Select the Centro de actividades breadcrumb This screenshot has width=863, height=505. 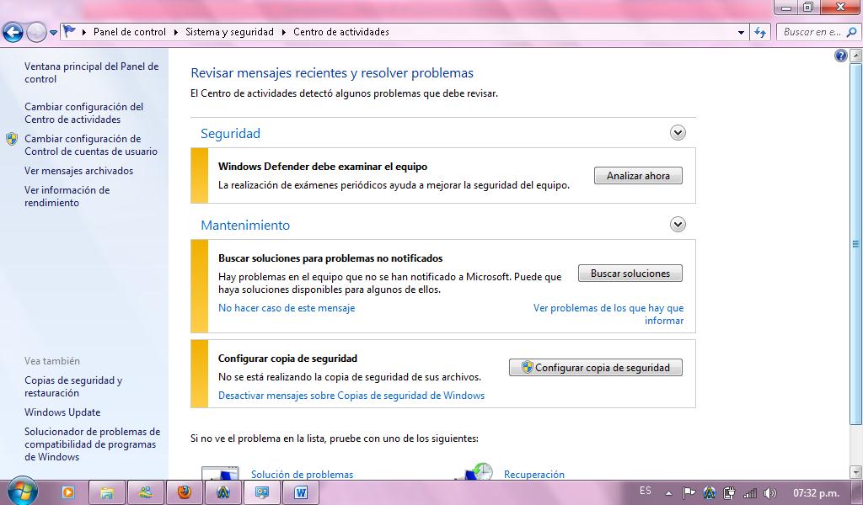point(341,32)
